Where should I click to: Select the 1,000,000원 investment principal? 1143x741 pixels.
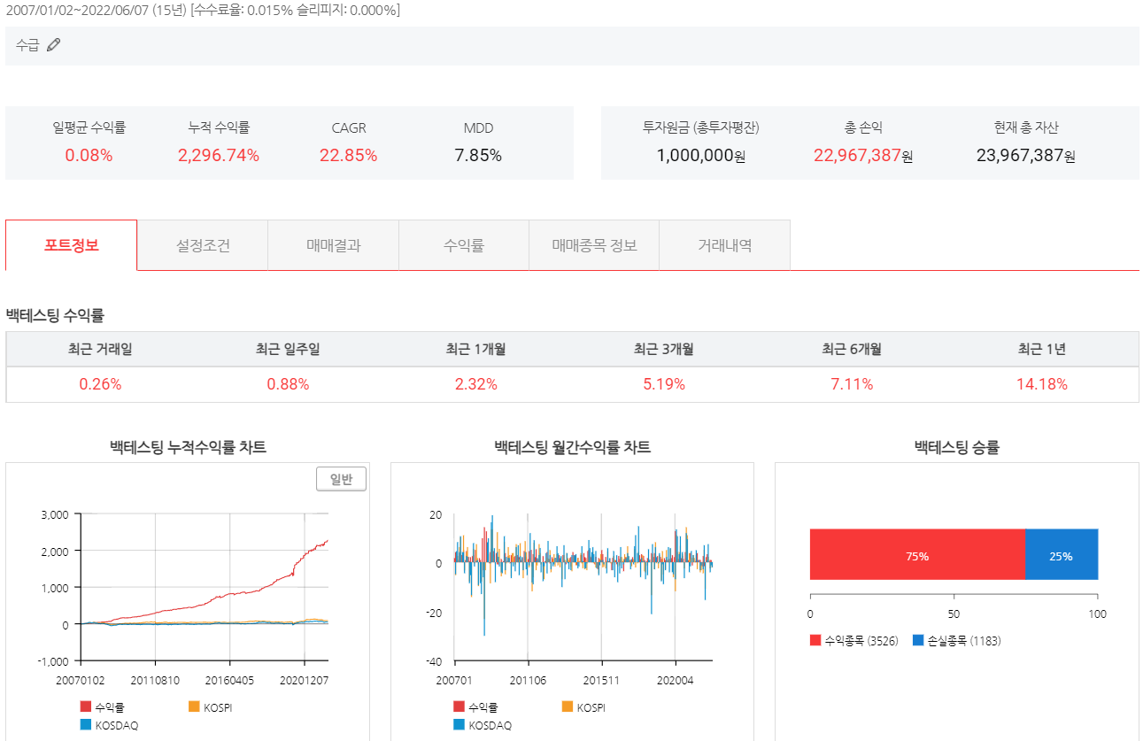coord(700,156)
